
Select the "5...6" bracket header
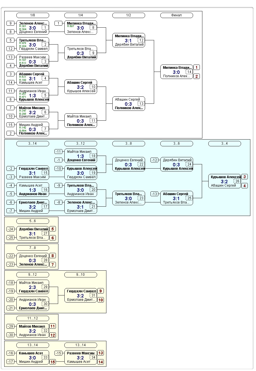click(33, 221)
